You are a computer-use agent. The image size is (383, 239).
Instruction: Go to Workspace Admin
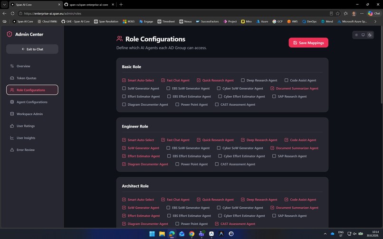pyautogui.click(x=32, y=114)
